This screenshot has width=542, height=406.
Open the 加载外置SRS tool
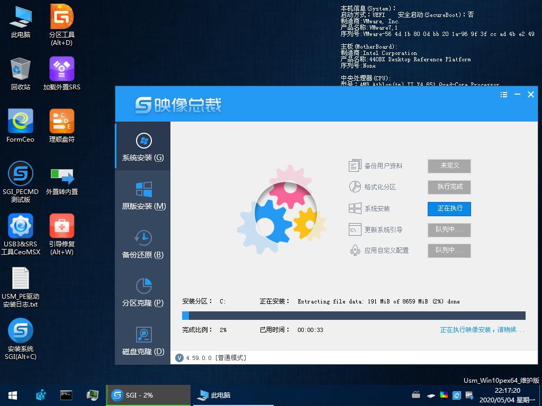pyautogui.click(x=61, y=71)
